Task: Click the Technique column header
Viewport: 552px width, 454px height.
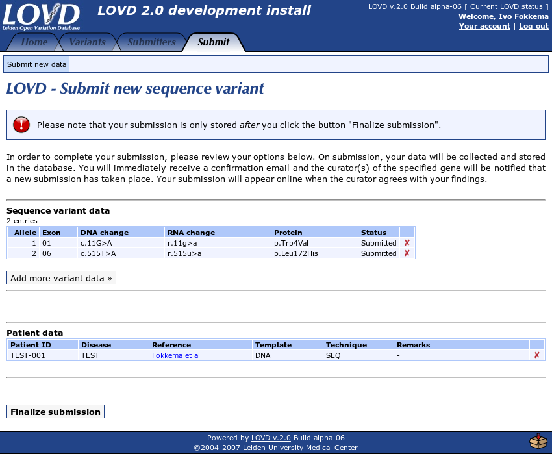Action: point(358,345)
